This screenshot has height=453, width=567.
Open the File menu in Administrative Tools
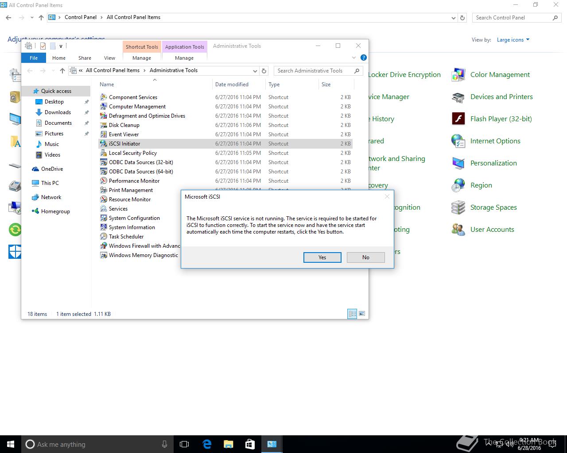tap(34, 58)
